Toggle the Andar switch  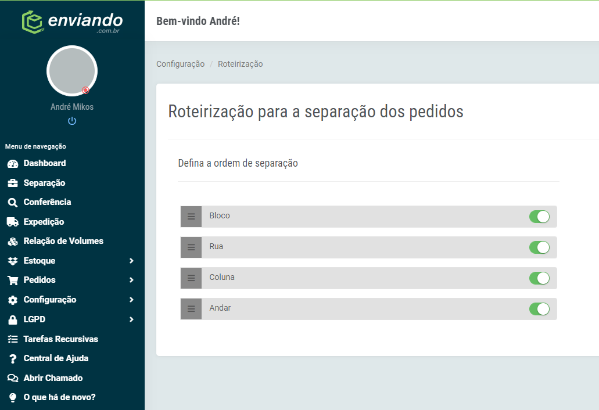tap(539, 309)
